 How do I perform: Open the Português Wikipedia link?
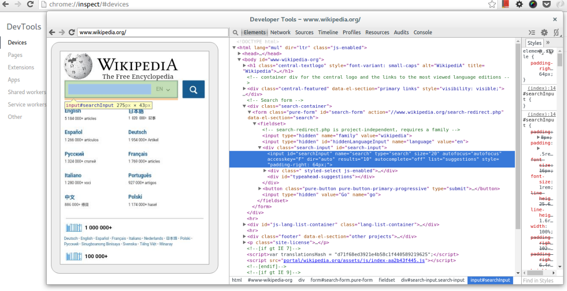[140, 175]
